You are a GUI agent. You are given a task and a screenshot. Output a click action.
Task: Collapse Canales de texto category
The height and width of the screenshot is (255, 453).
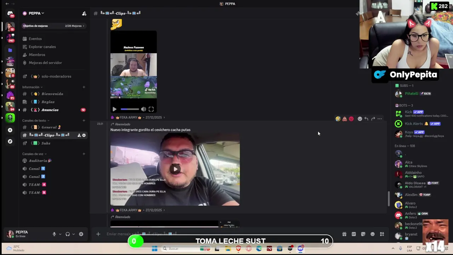pyautogui.click(x=36, y=120)
